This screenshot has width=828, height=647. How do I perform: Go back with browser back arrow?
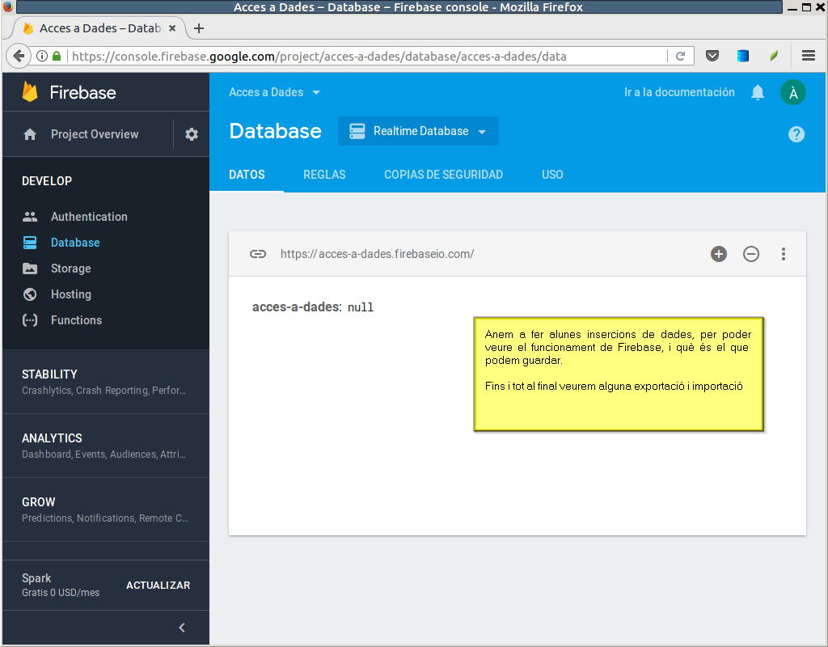coord(19,56)
